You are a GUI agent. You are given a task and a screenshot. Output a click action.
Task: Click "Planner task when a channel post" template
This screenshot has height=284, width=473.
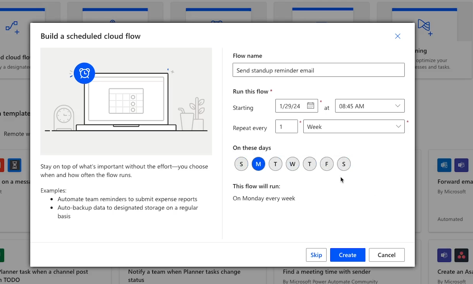pos(44,275)
